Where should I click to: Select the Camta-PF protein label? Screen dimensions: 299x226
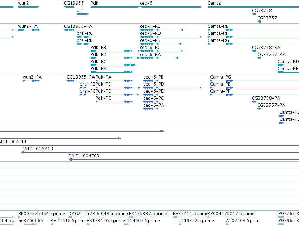pos(220,91)
